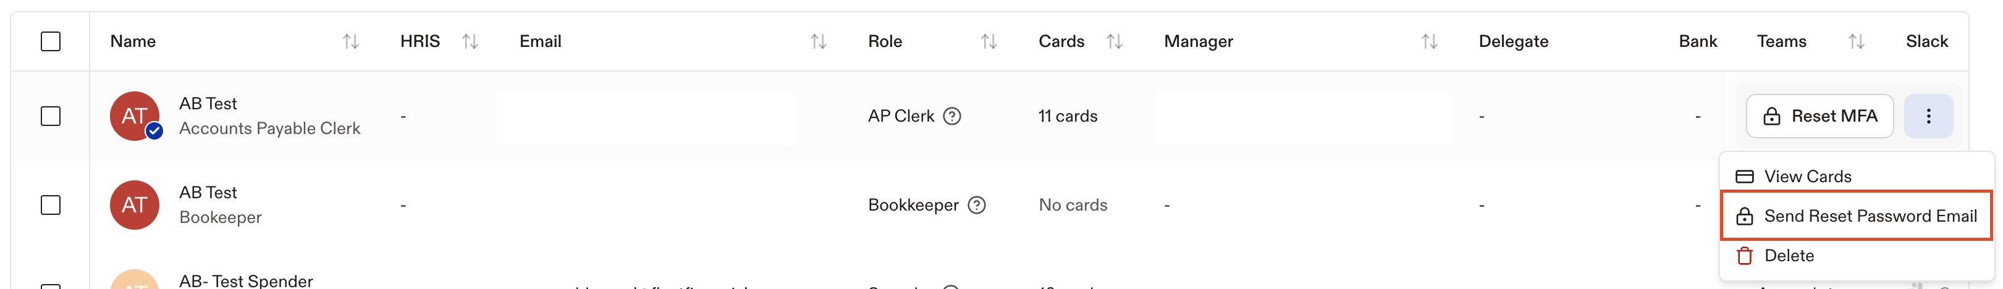Click the AB Test AP Clerk avatar
The width and height of the screenshot is (2003, 289).
click(135, 115)
